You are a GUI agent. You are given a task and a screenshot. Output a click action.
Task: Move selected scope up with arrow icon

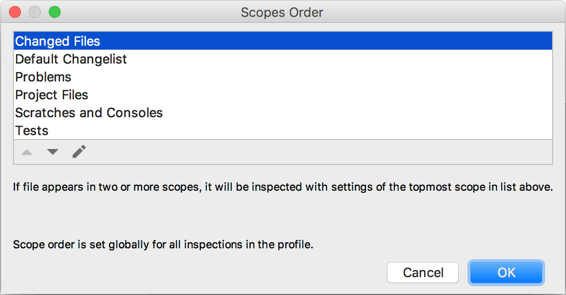tap(27, 152)
